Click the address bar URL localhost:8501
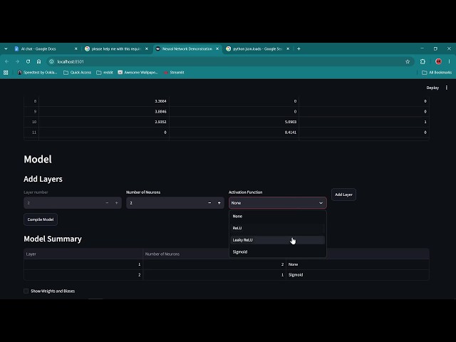This screenshot has width=456, height=342. coord(71,62)
